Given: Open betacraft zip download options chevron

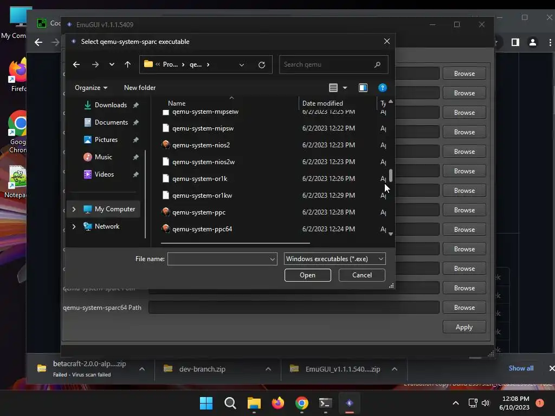Looking at the screenshot, I should (142, 369).
